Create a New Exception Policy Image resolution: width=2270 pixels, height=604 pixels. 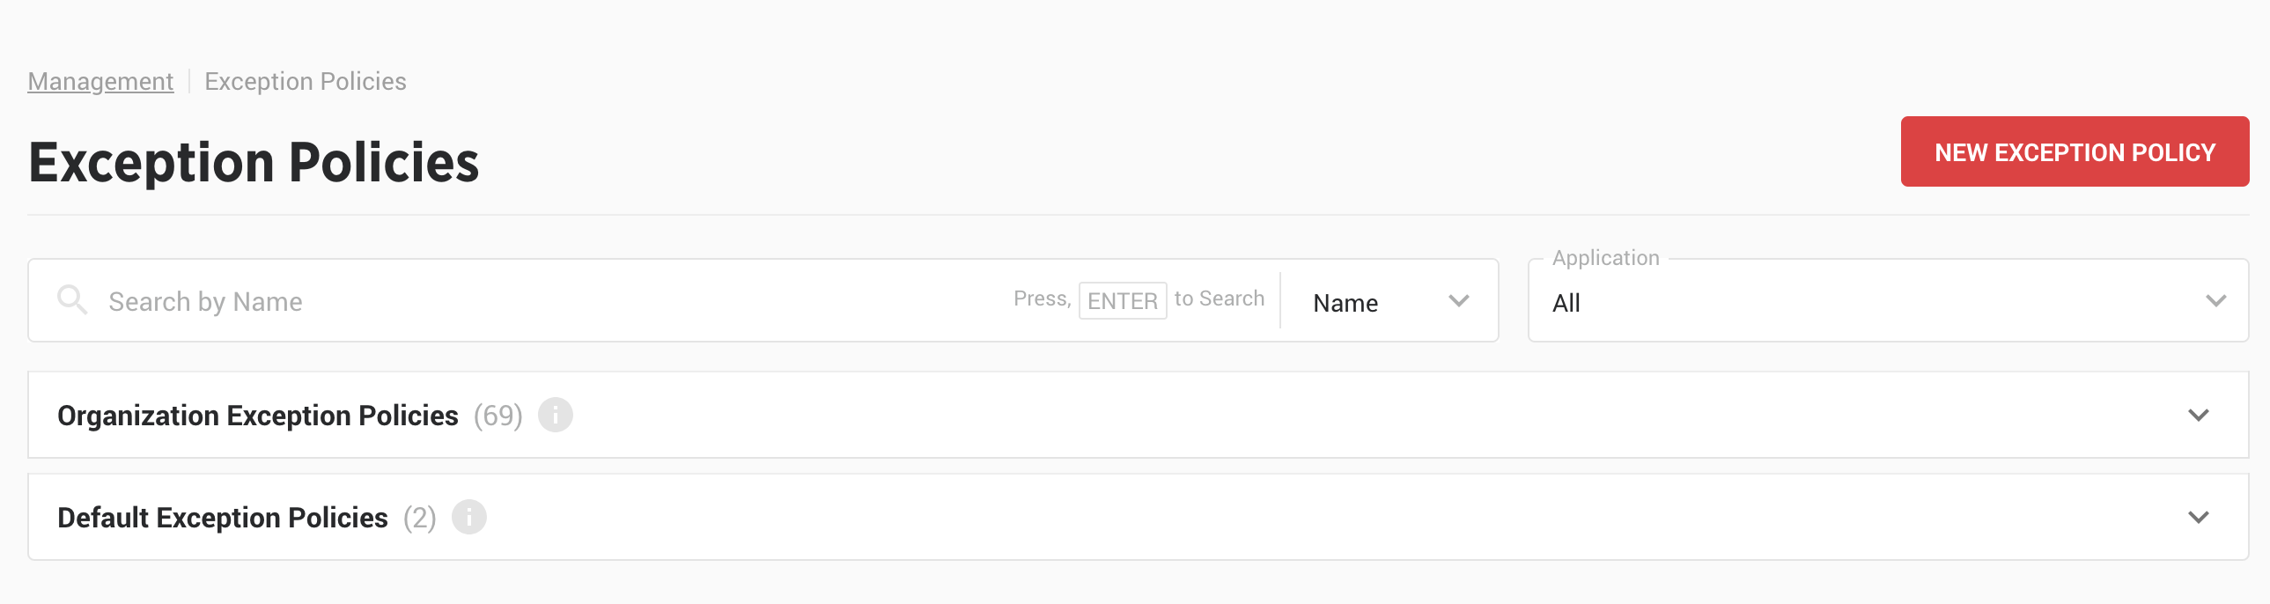tap(2075, 151)
